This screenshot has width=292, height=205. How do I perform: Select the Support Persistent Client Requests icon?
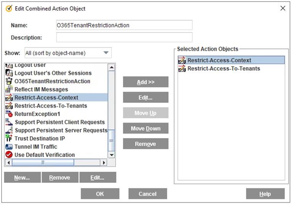coord(9,122)
